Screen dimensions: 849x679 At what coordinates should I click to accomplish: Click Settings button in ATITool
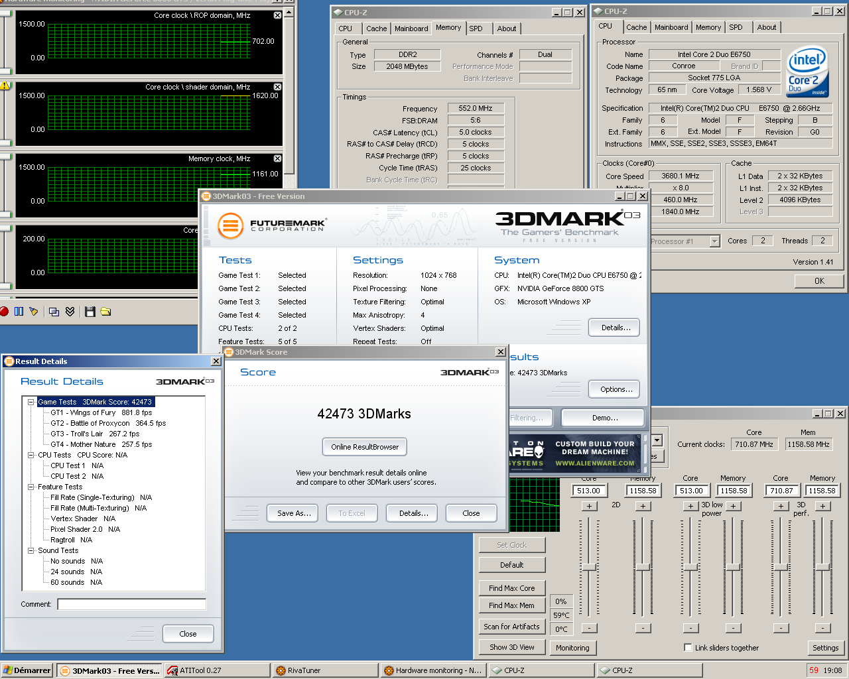point(826,648)
